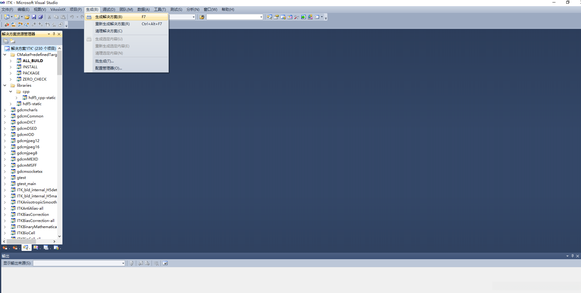The height and width of the screenshot is (293, 581).
Task: Select the INSTALL project in tree
Action: tap(30, 67)
